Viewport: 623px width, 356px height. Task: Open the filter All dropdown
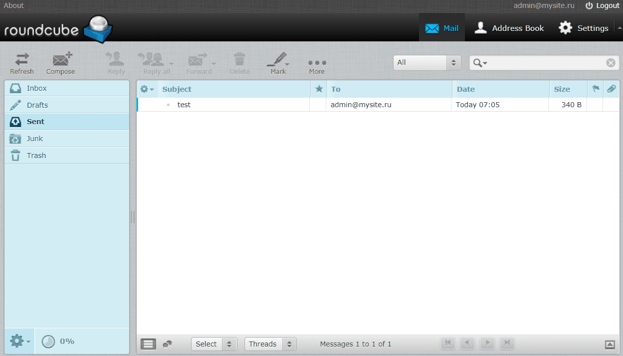click(x=426, y=63)
